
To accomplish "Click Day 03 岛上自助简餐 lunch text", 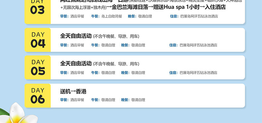I will pyautogui.click(x=112, y=16).
